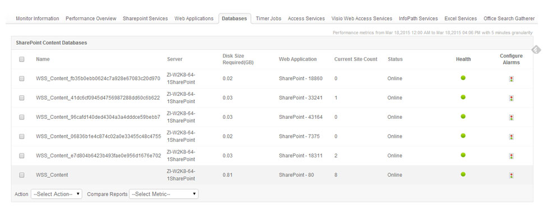The width and height of the screenshot is (543, 209).
Task: Open the Sharepoint Services tab
Action: pyautogui.click(x=145, y=18)
